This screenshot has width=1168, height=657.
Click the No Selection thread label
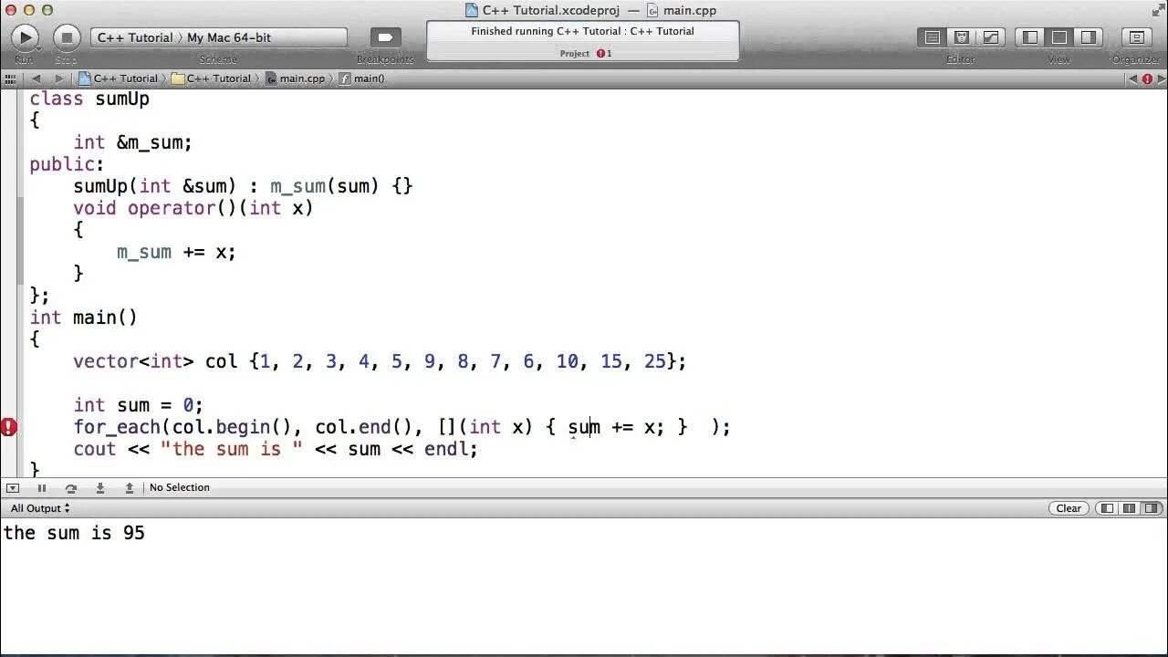(179, 487)
